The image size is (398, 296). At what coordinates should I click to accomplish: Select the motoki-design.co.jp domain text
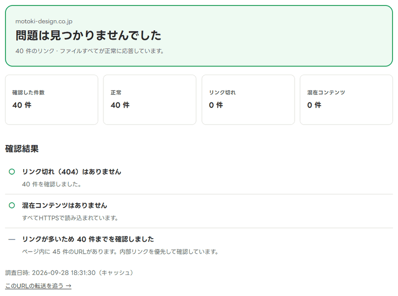click(x=44, y=22)
